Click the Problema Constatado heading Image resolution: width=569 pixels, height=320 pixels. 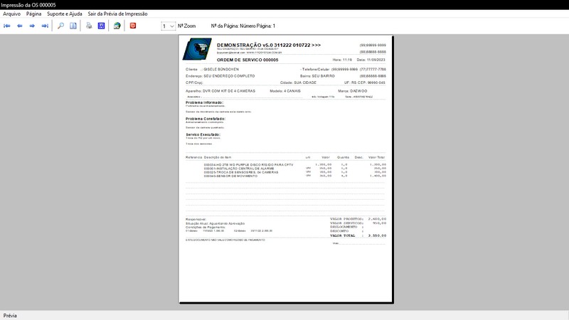pos(206,119)
